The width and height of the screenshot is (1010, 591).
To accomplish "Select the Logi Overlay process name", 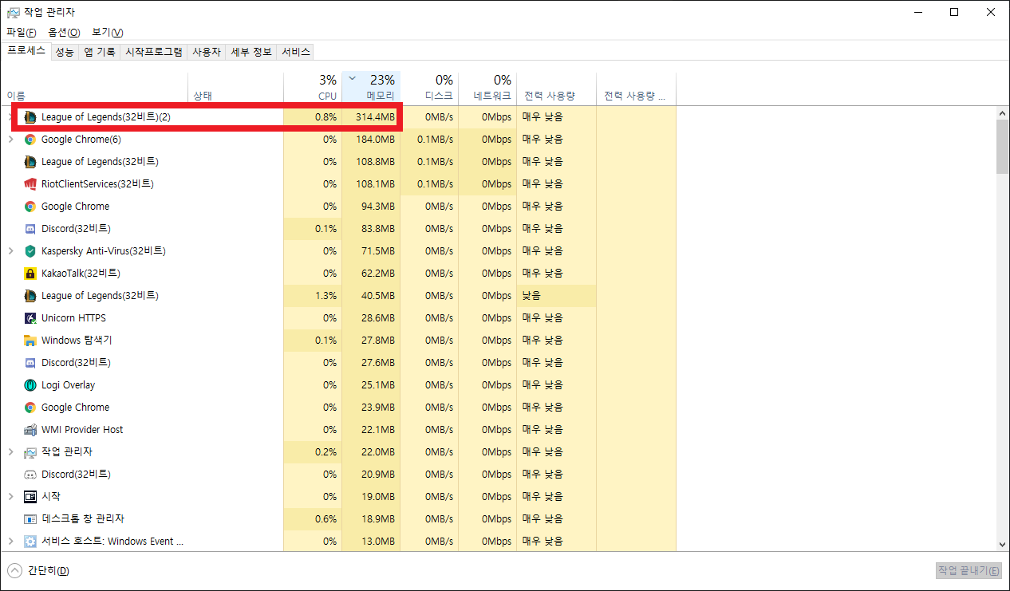I will click(x=68, y=385).
